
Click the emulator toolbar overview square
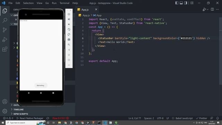point(69,60)
